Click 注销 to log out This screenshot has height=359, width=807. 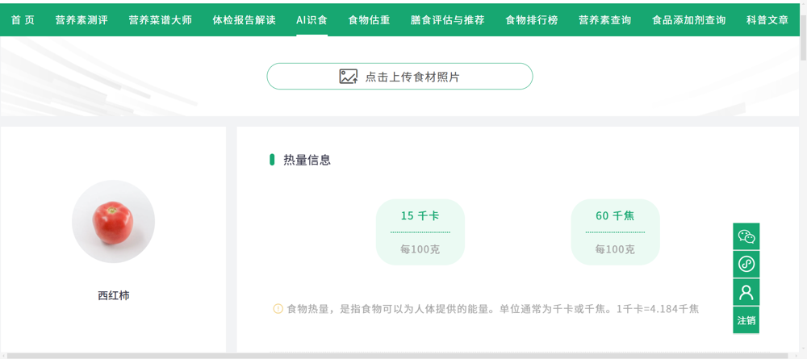point(746,320)
